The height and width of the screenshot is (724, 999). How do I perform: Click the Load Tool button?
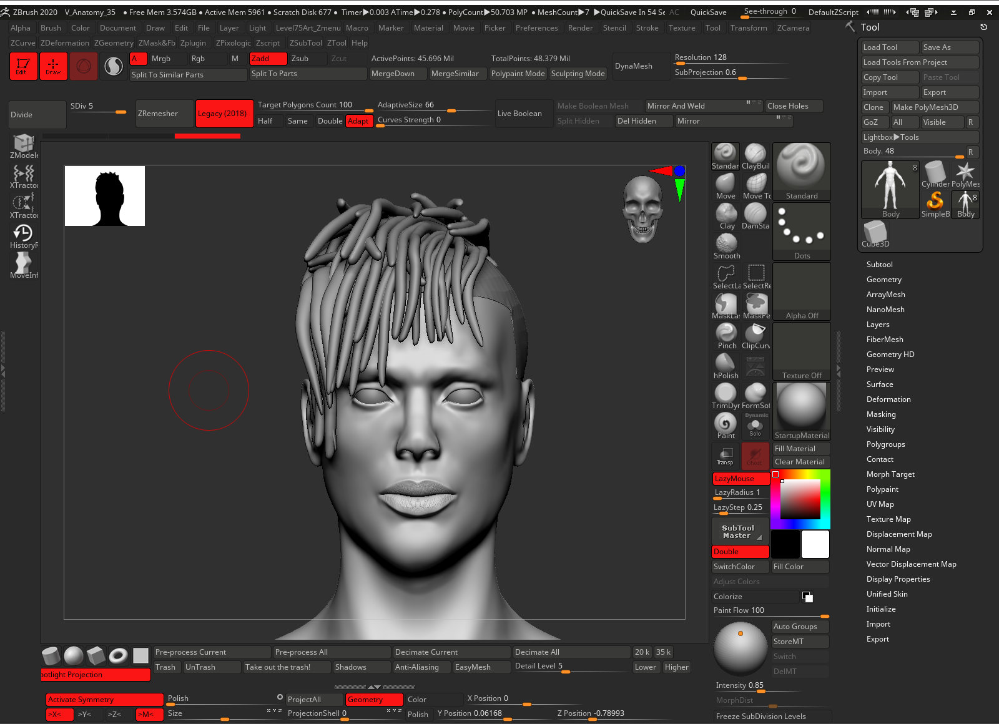pos(890,47)
